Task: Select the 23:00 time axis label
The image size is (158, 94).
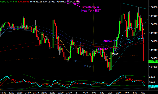Action: pos(61,92)
